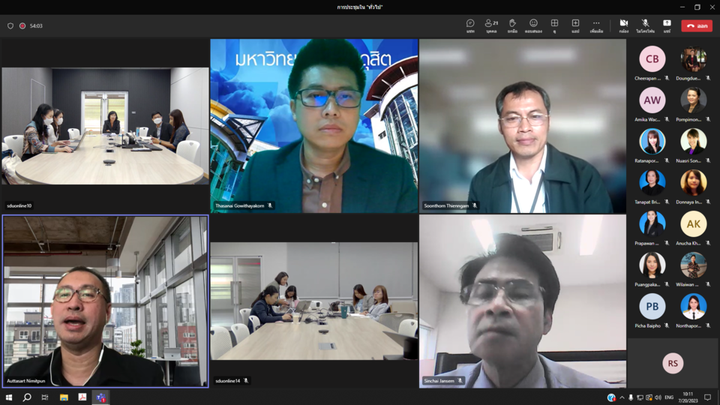
Task: Share your screen with the share icon
Action: click(x=667, y=25)
